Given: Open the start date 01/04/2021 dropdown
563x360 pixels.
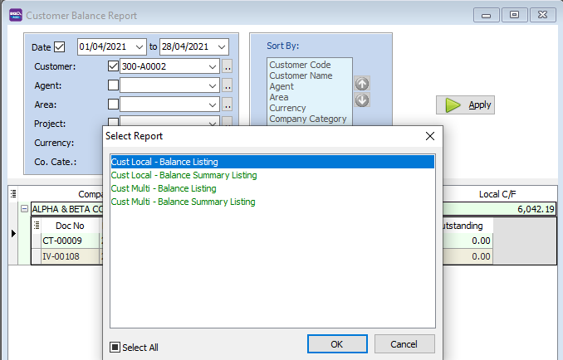Looking at the screenshot, I should [140, 47].
